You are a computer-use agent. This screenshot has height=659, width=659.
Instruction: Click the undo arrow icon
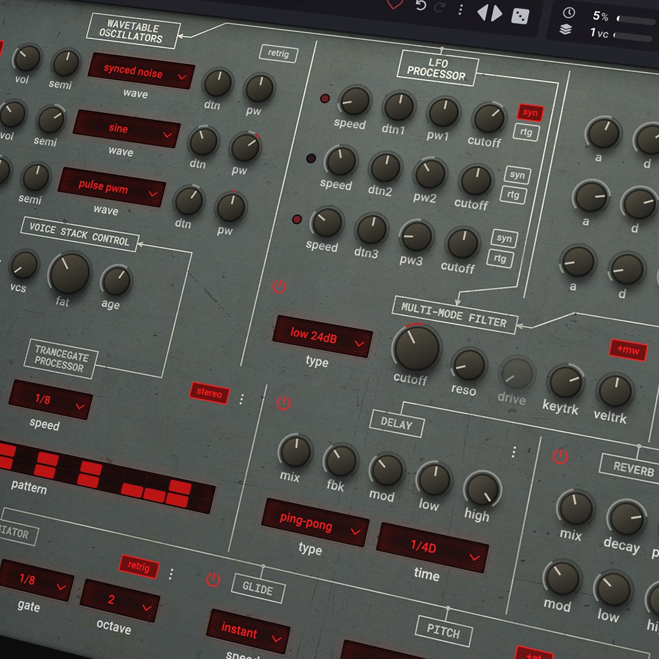pos(420,5)
